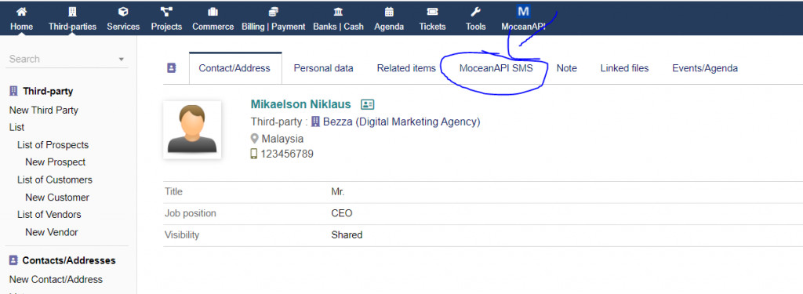
Task: Switch to the Linked files tab
Action: (624, 68)
